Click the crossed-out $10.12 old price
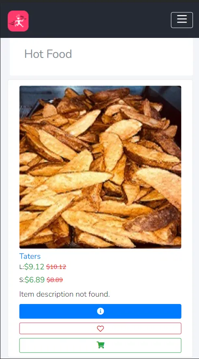The image size is (199, 359). (x=56, y=267)
